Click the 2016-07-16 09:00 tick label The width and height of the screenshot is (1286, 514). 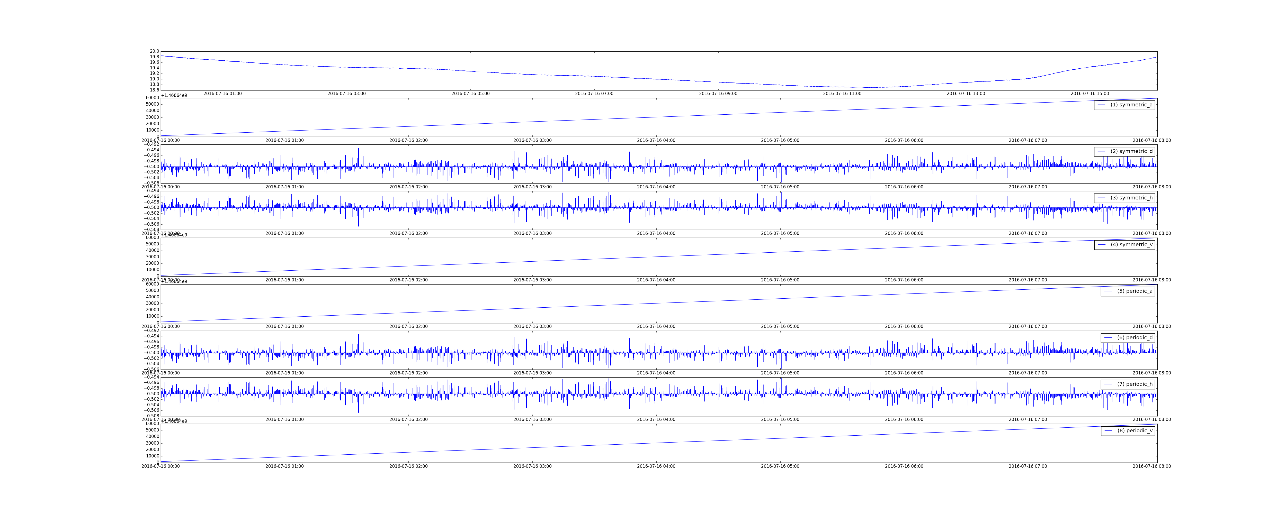(x=718, y=94)
